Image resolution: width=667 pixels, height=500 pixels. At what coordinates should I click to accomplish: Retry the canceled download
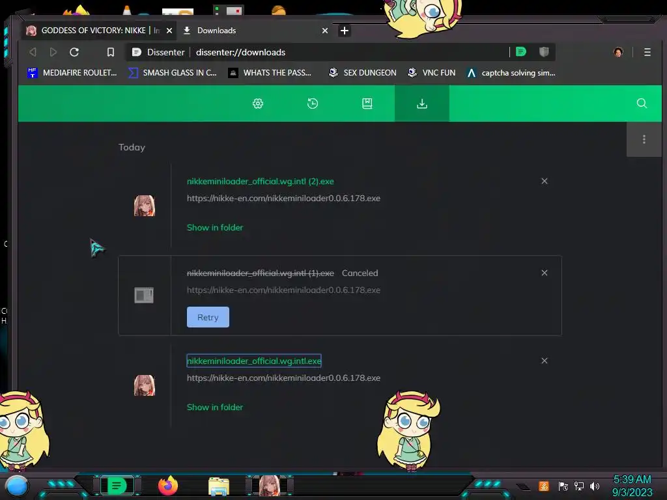pyautogui.click(x=208, y=317)
